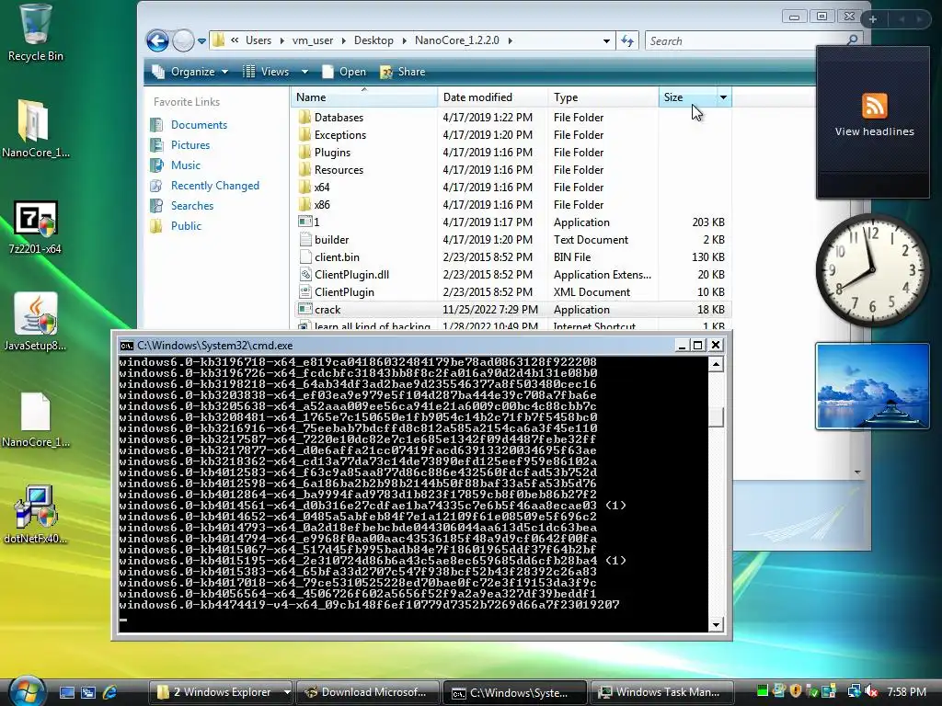942x706 pixels.
Task: Select the Databases folder icon
Action: click(x=305, y=117)
